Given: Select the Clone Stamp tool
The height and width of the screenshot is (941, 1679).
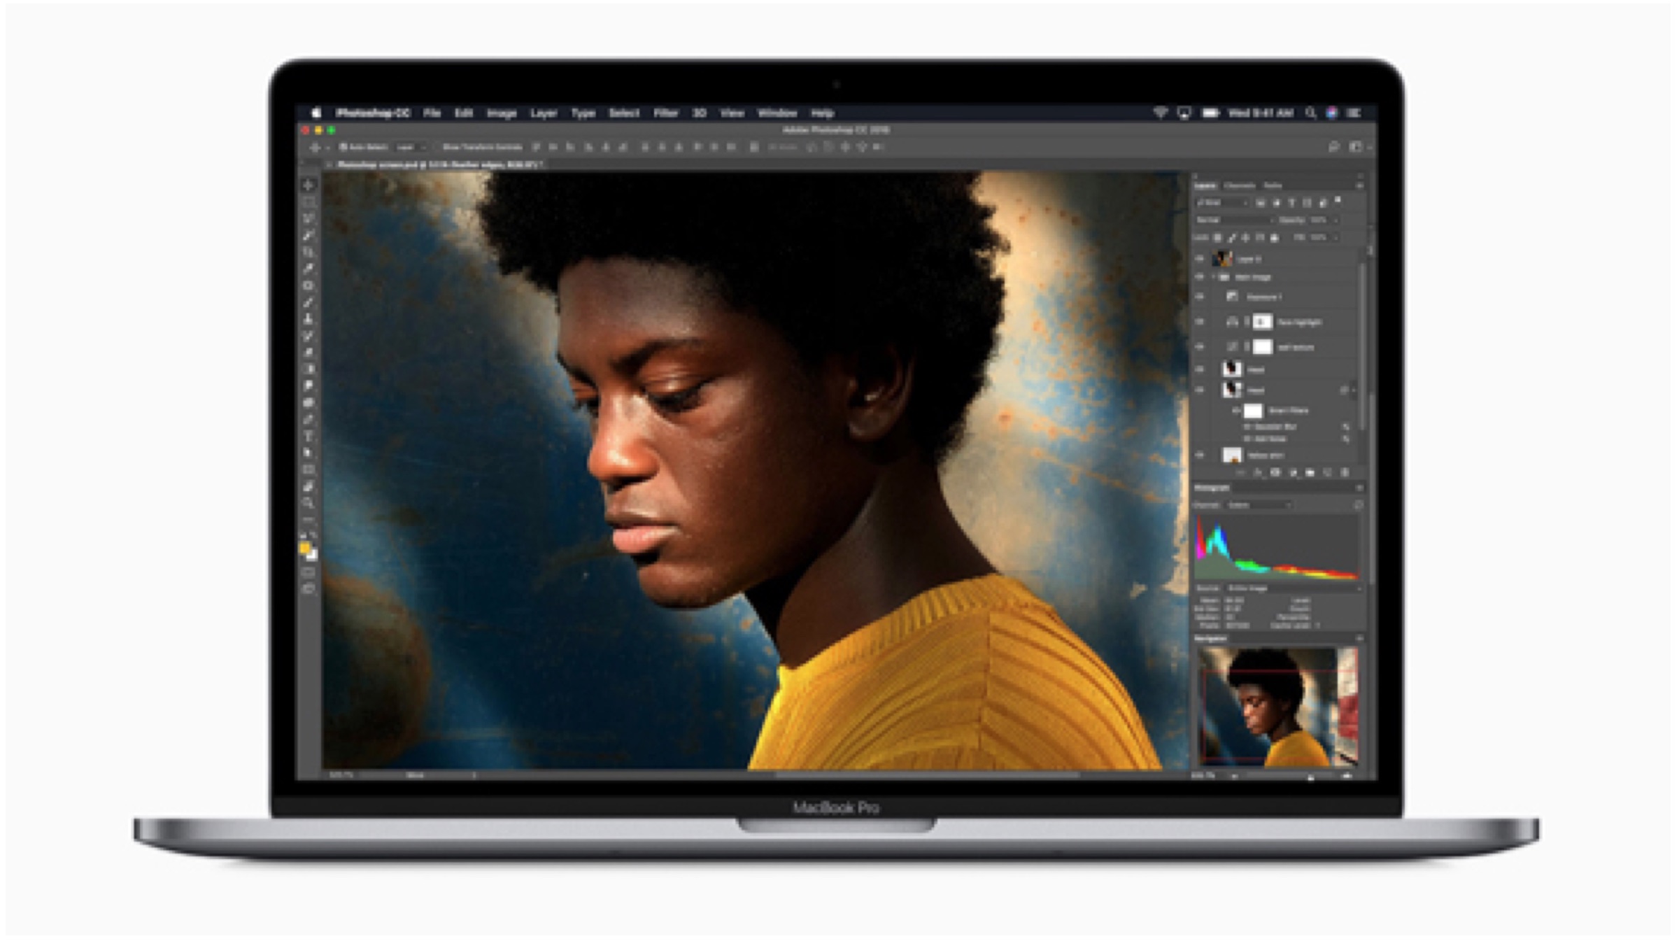Looking at the screenshot, I should (309, 319).
